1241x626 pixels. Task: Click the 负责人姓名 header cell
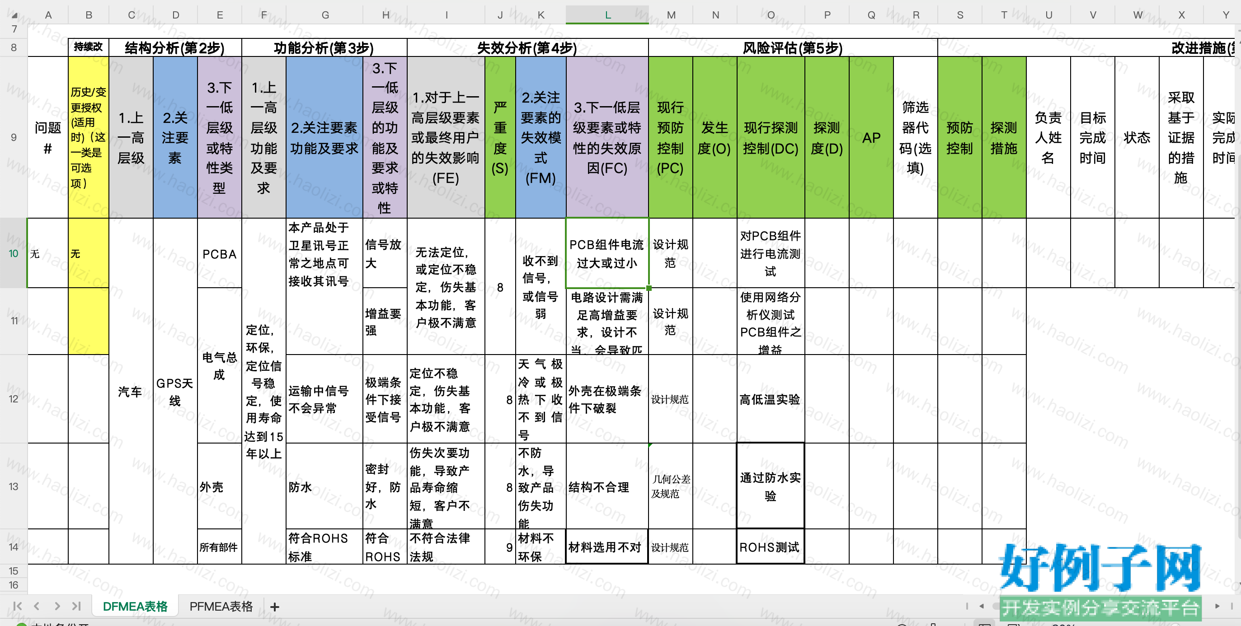[x=1048, y=137]
